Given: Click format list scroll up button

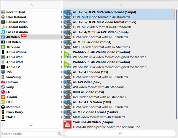Looking at the screenshot, I should click(120, 5).
